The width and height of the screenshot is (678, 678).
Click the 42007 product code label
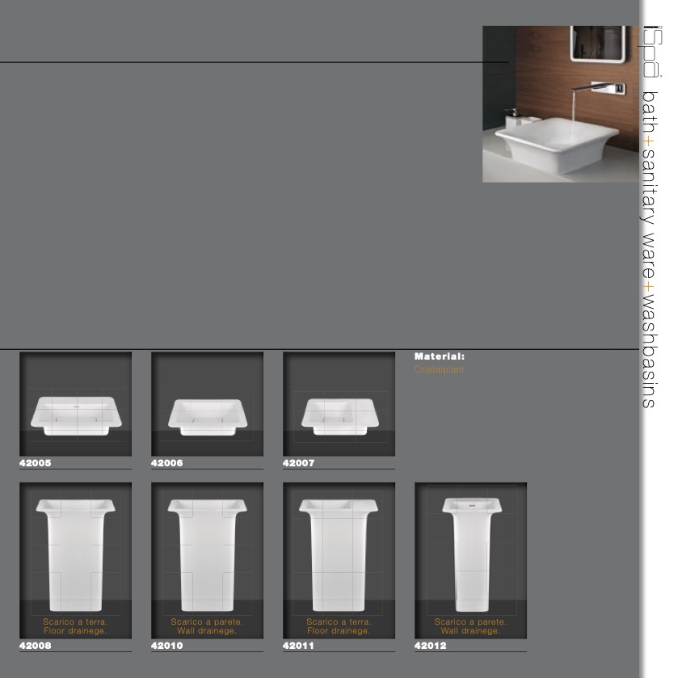[x=298, y=464]
